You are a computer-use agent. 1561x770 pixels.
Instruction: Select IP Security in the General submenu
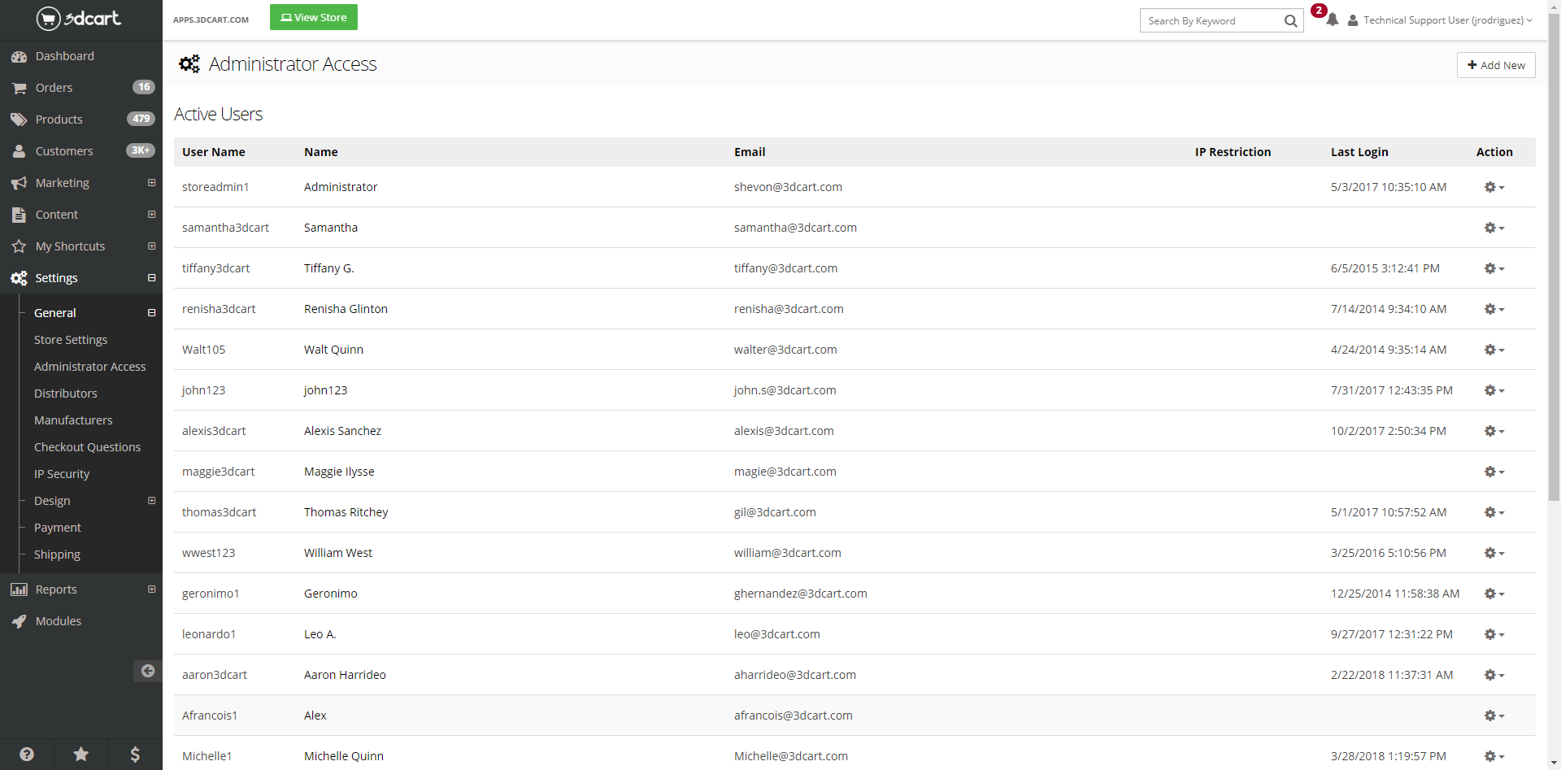coord(62,474)
